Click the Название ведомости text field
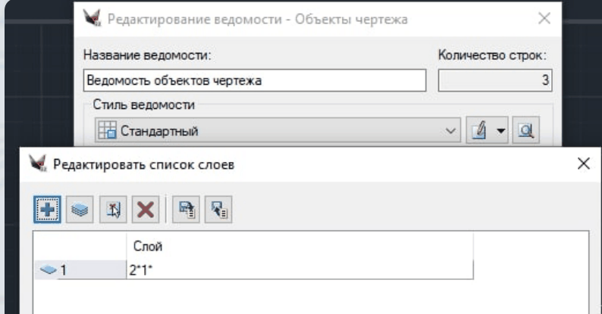Viewport: 602px width, 314px height. point(254,81)
